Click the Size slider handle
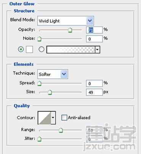141x154 pixels. point(50,92)
